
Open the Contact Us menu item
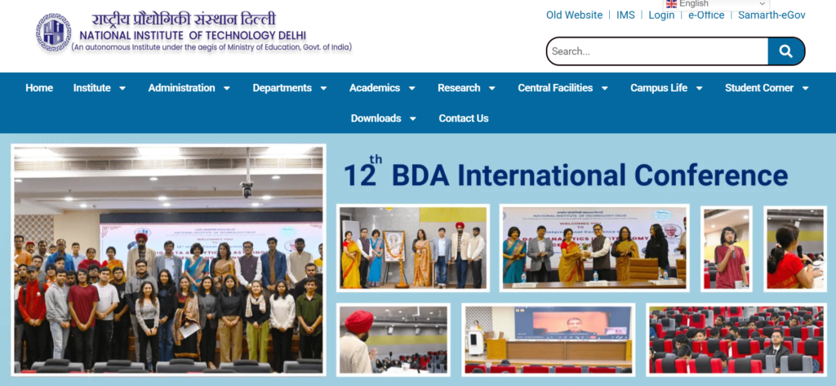464,118
